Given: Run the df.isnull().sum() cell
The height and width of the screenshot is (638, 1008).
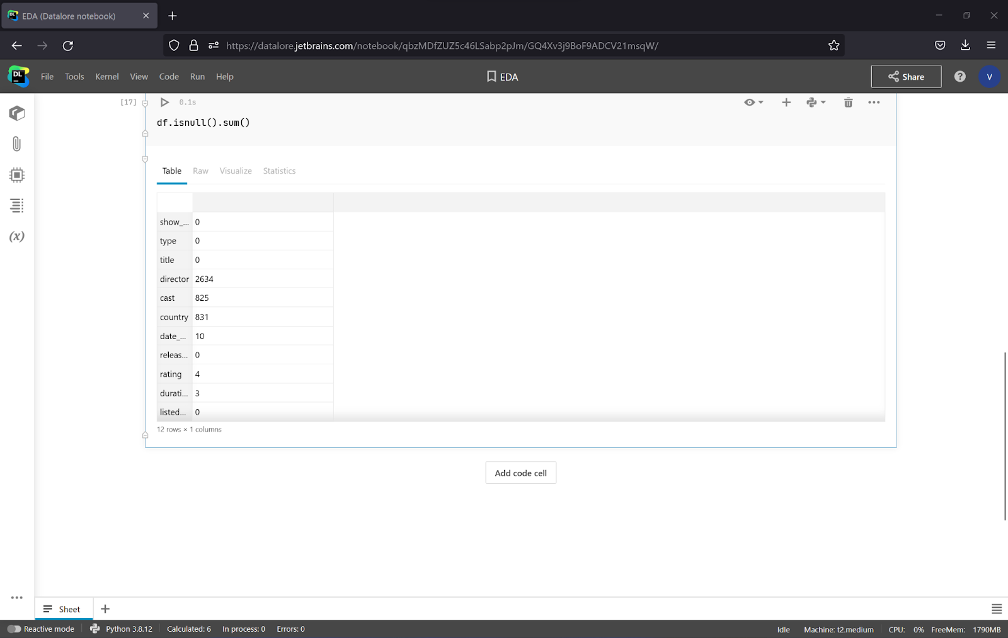Looking at the screenshot, I should (164, 102).
